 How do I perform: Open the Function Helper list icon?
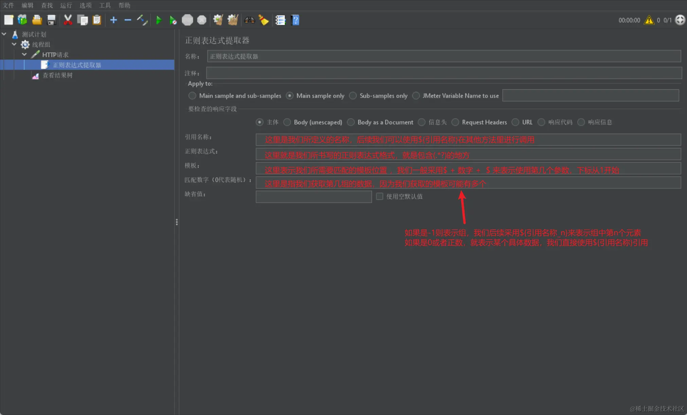280,20
